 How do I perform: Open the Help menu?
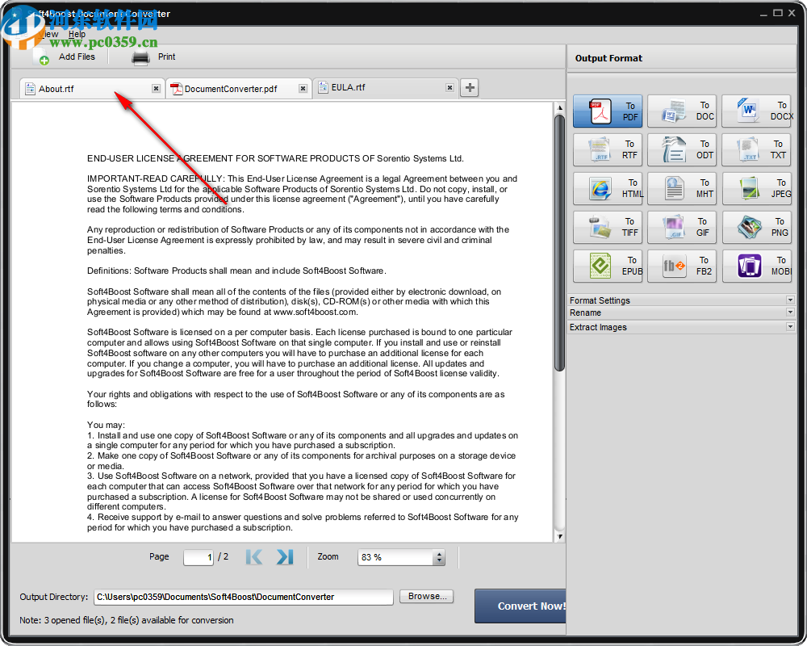pyautogui.click(x=77, y=33)
